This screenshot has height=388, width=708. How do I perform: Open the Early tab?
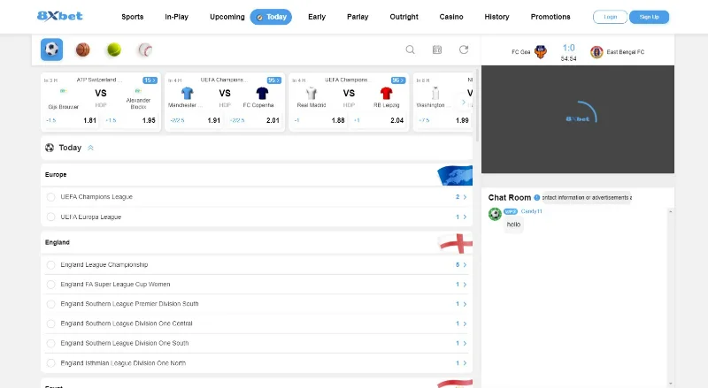(317, 17)
